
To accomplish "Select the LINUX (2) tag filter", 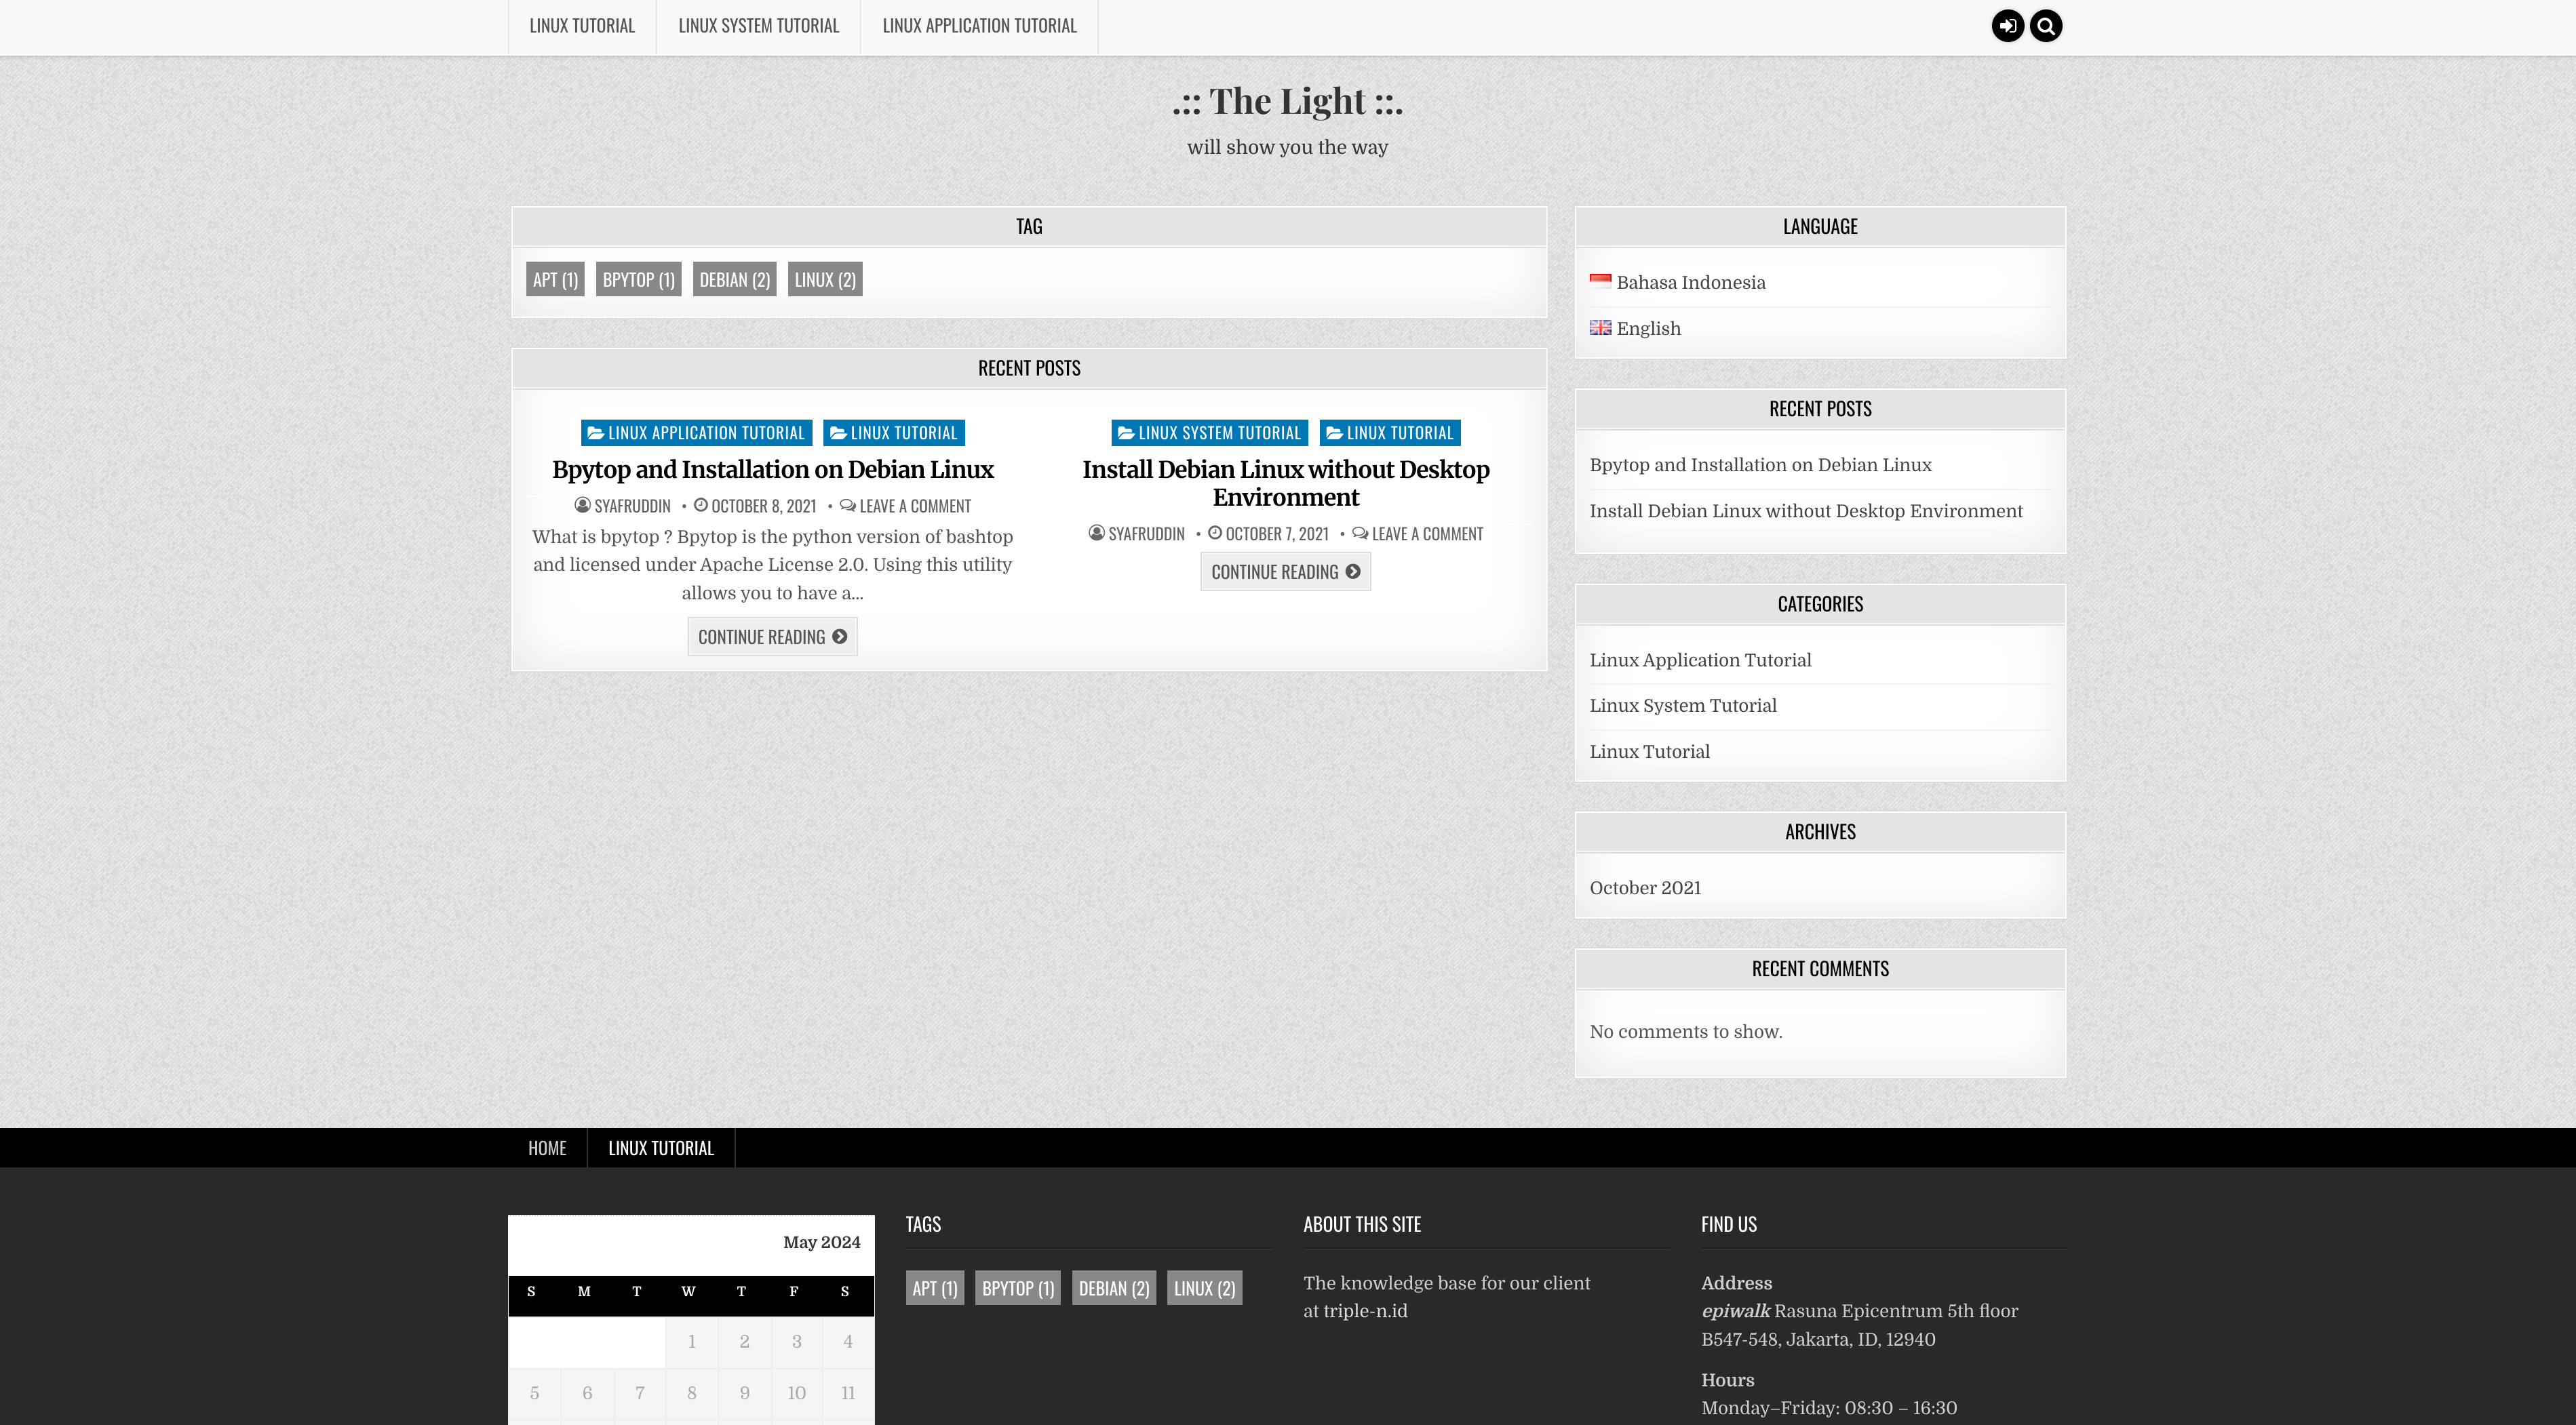I will tap(821, 277).
